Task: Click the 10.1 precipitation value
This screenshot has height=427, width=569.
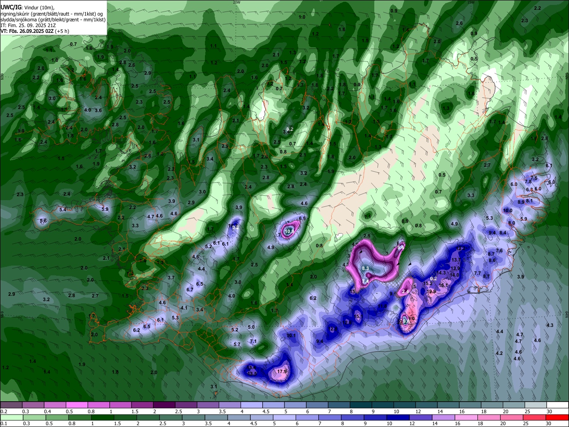Action: click(x=291, y=335)
